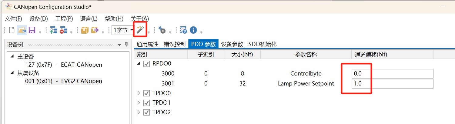Click index 3000 in RPDO0

click(x=168, y=74)
